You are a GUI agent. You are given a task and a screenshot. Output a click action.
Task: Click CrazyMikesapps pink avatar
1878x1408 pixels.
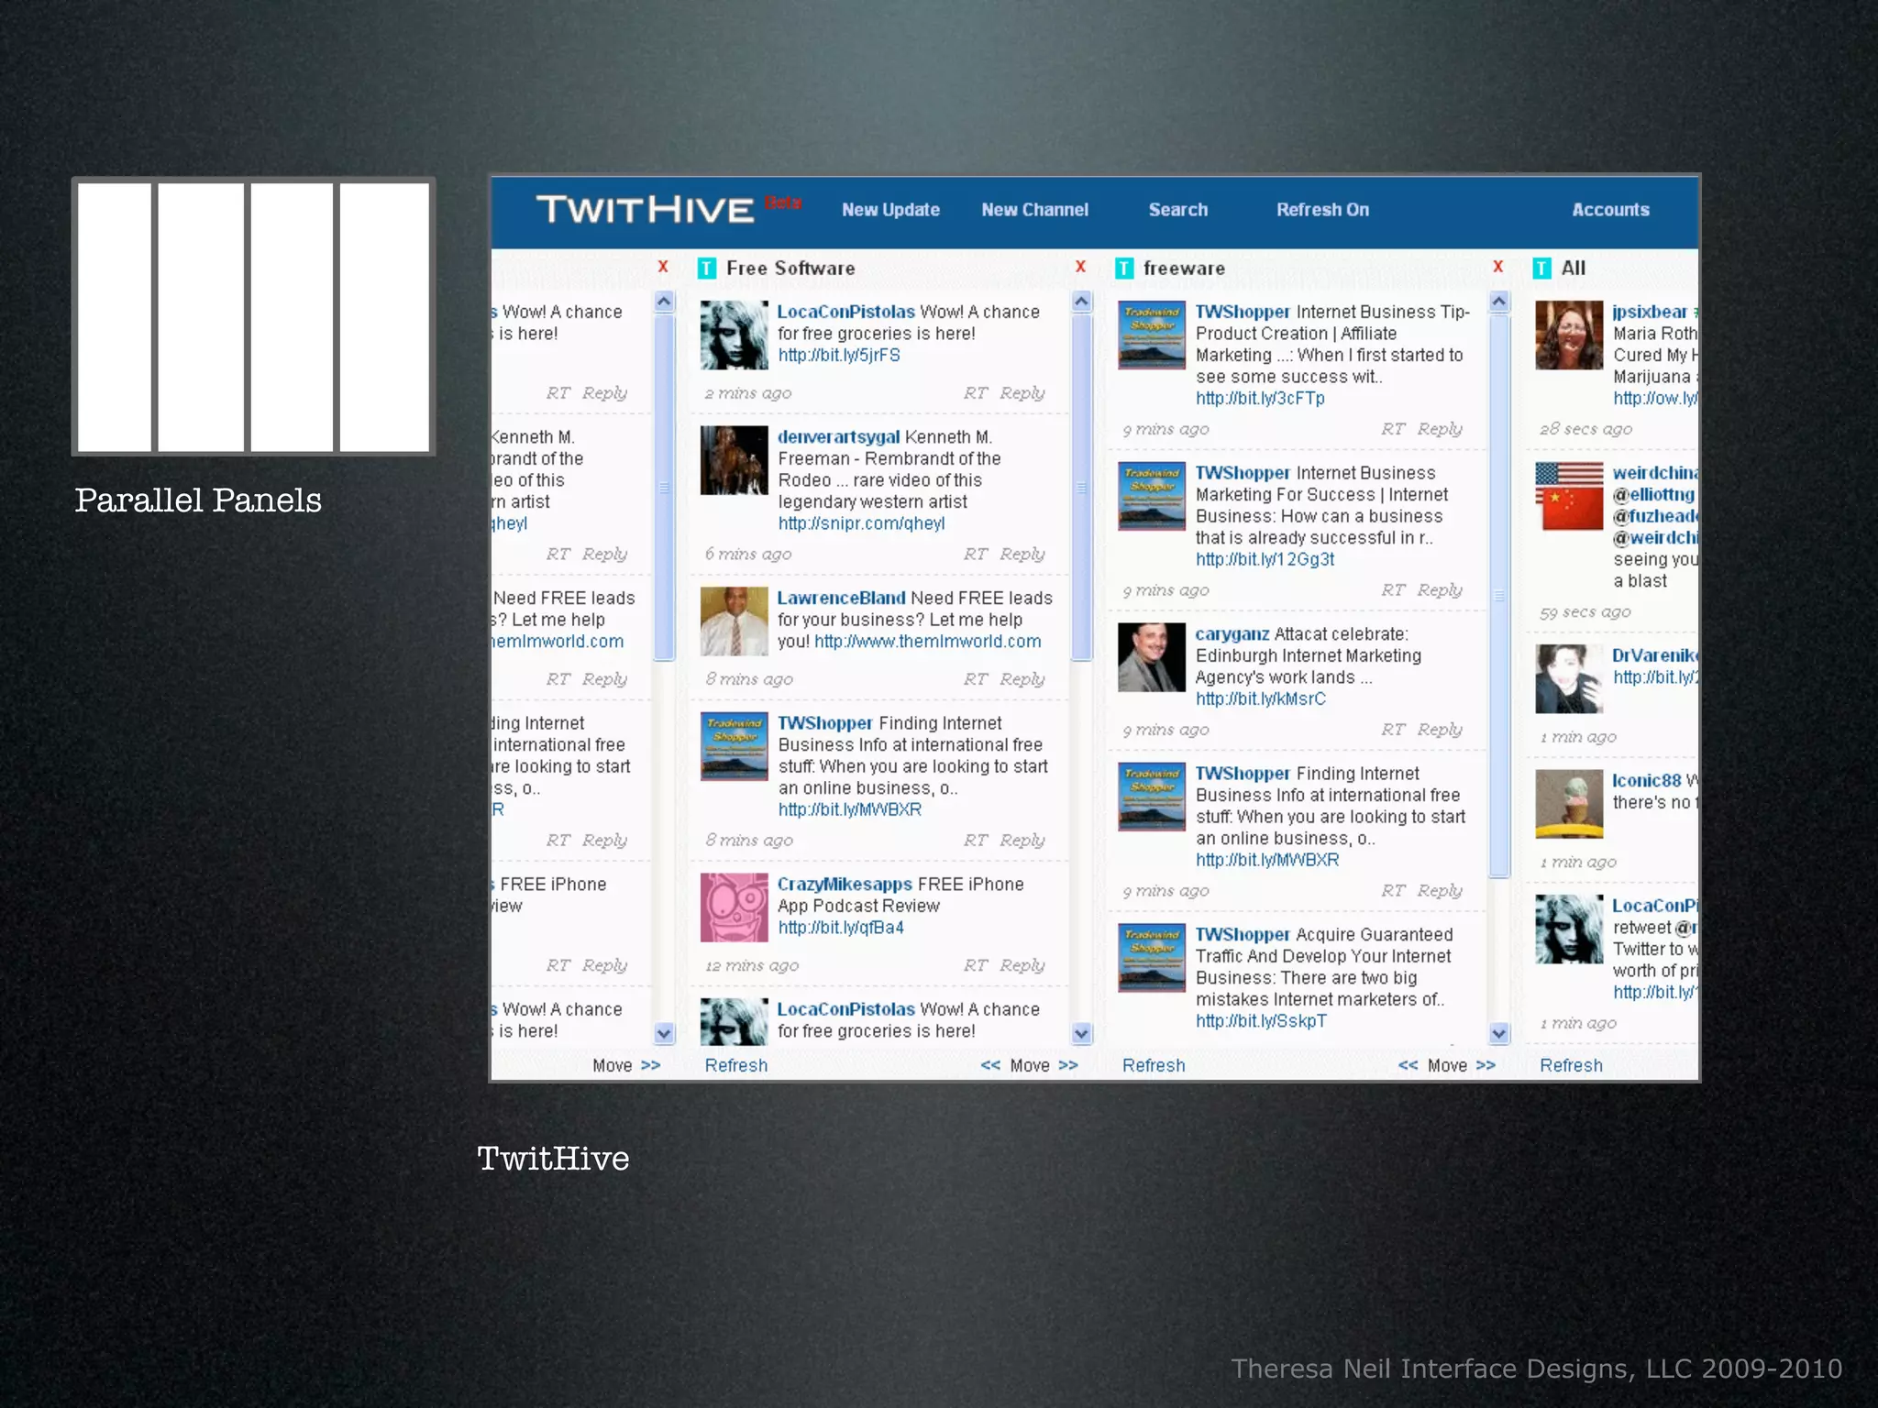pyautogui.click(x=734, y=907)
